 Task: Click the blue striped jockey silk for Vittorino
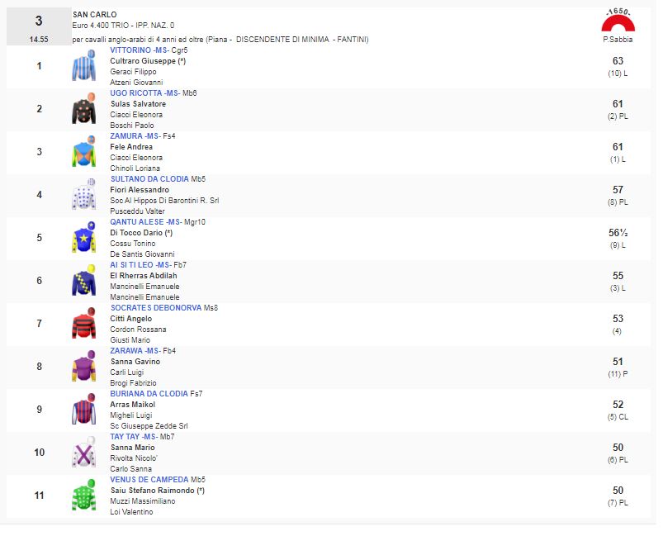(83, 65)
